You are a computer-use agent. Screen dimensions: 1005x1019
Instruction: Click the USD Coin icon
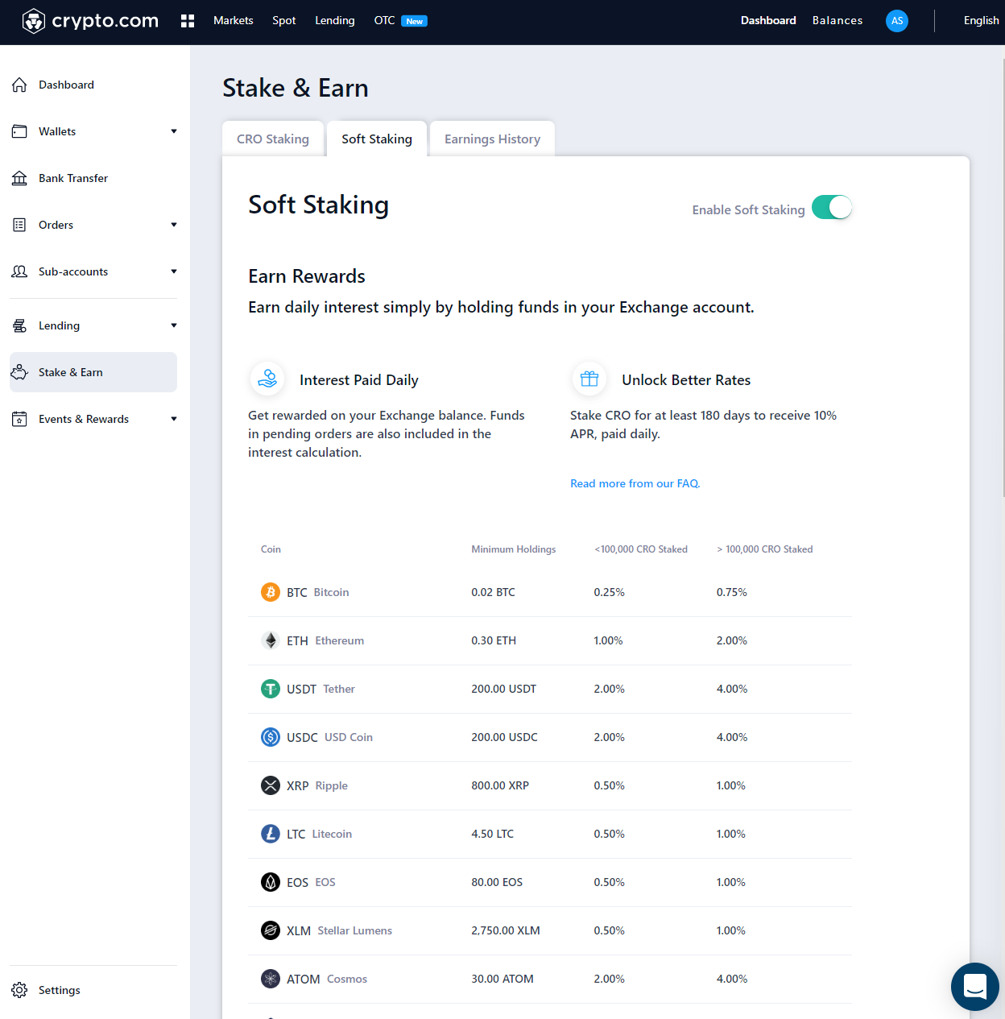[271, 737]
